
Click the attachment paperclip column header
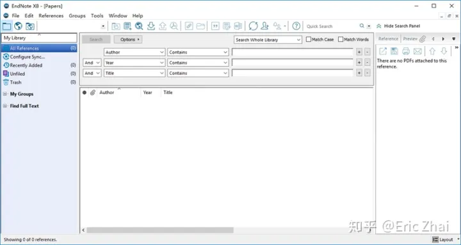click(x=93, y=93)
